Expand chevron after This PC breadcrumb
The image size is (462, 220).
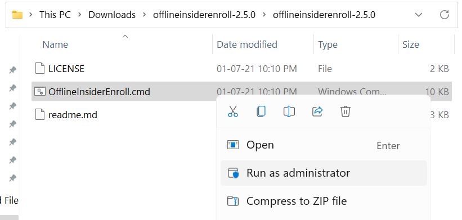79,15
